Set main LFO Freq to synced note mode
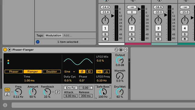The width and height of the screenshot is (195, 110). pos(7,94)
